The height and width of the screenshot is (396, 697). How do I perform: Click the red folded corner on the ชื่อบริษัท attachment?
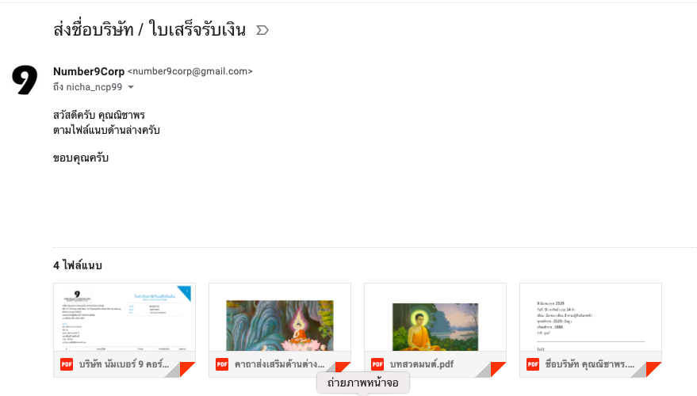coord(653,369)
